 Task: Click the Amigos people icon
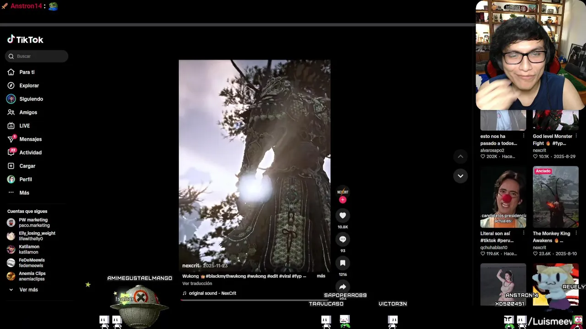[x=11, y=112]
